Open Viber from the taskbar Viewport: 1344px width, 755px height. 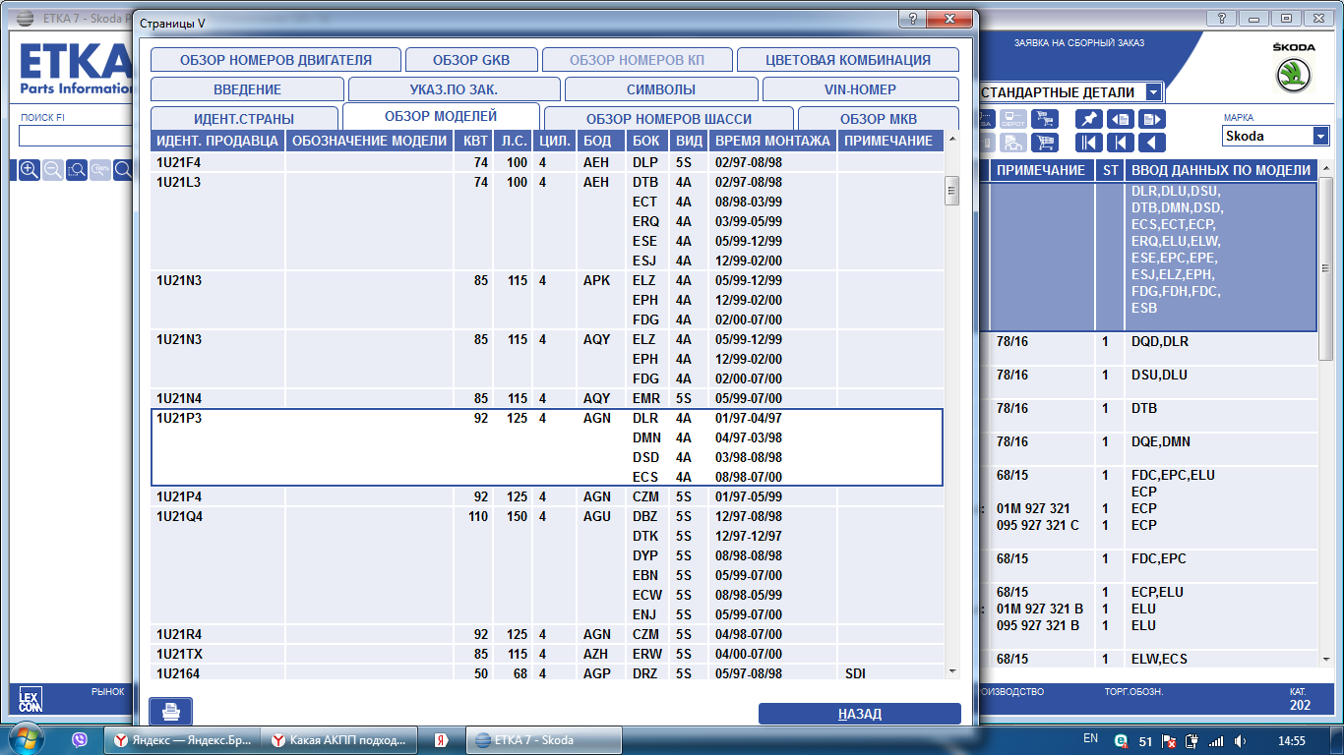[x=80, y=739]
